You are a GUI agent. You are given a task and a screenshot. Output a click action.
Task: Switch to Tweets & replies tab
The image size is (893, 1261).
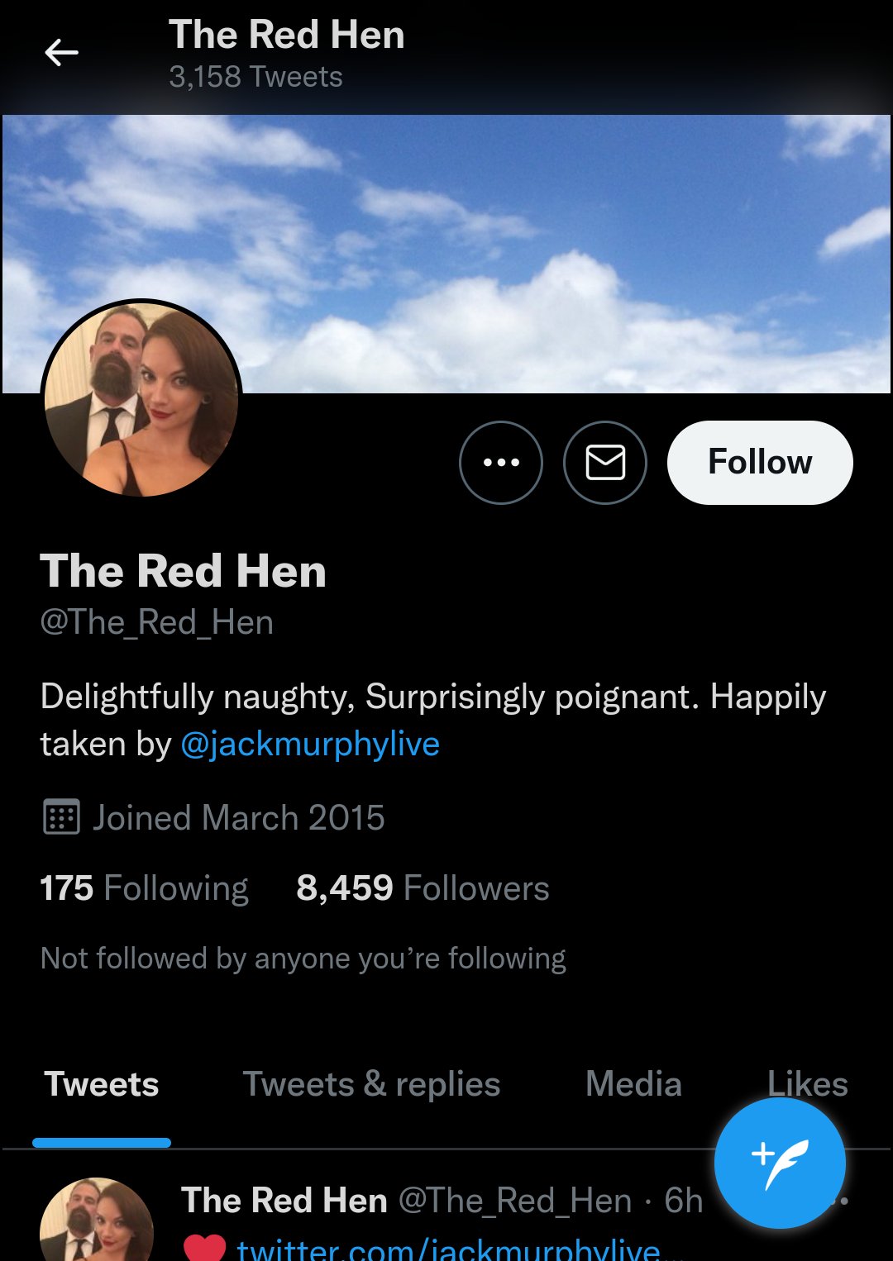pyautogui.click(x=371, y=1084)
